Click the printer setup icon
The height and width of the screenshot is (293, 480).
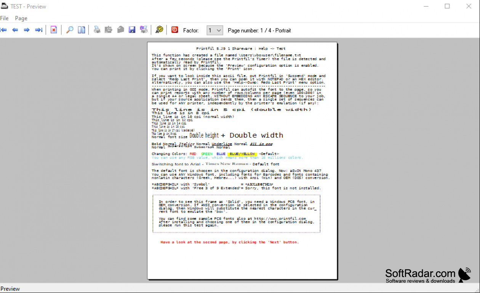[109, 30]
